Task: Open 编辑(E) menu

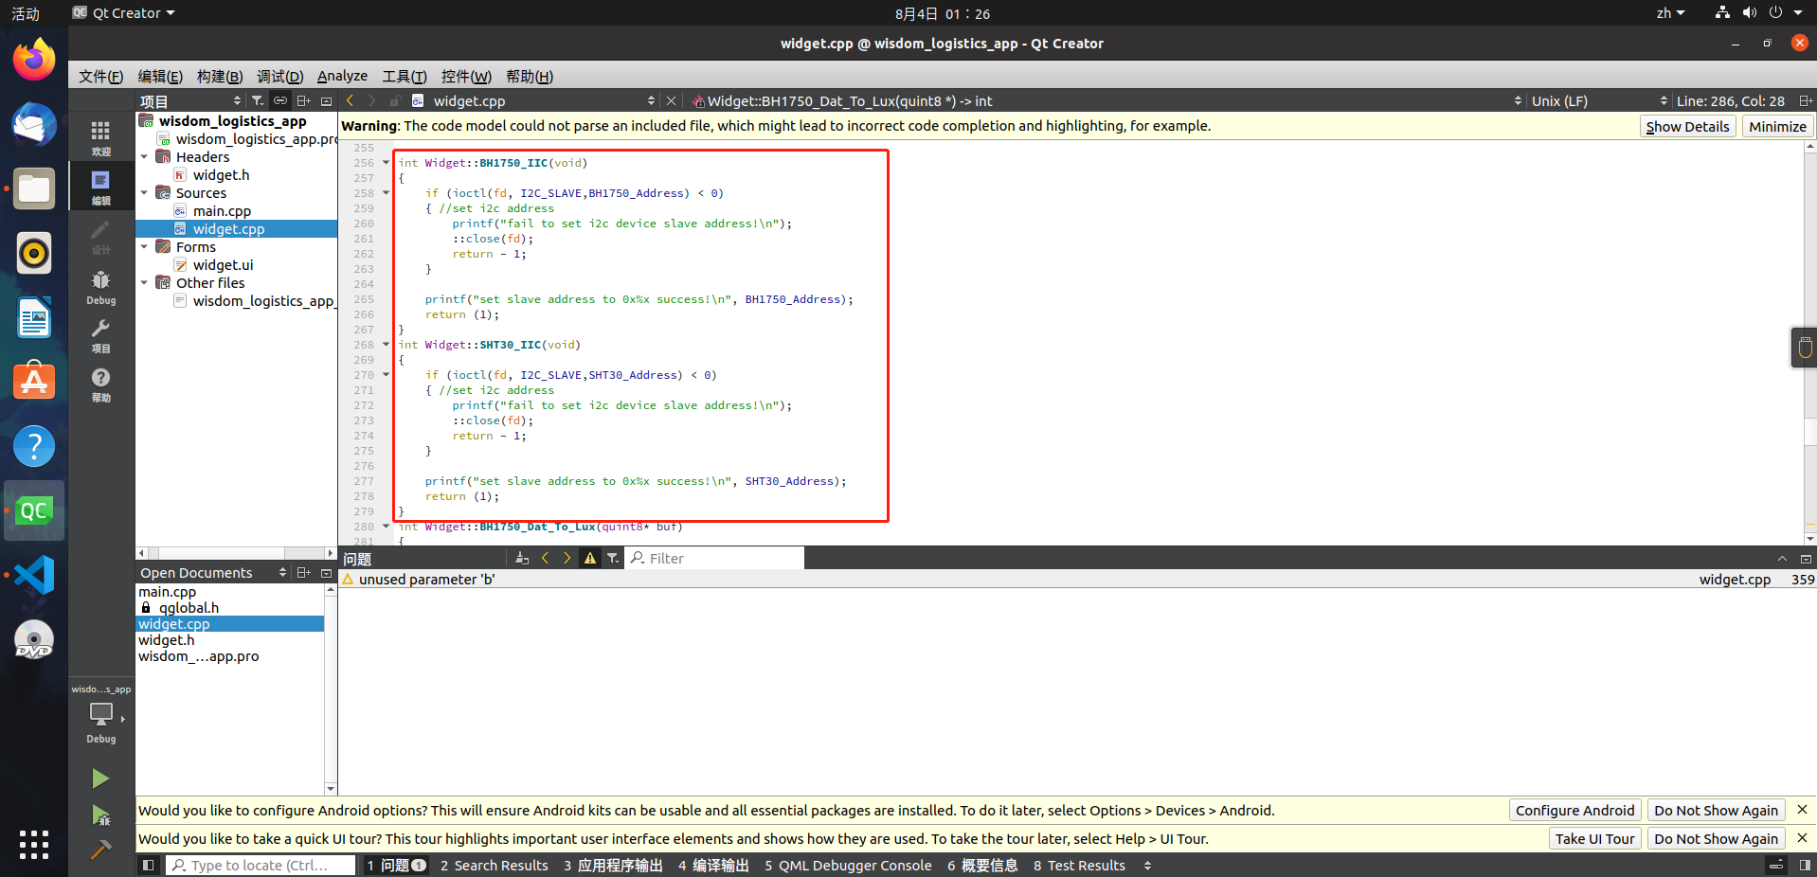Action: pos(160,76)
